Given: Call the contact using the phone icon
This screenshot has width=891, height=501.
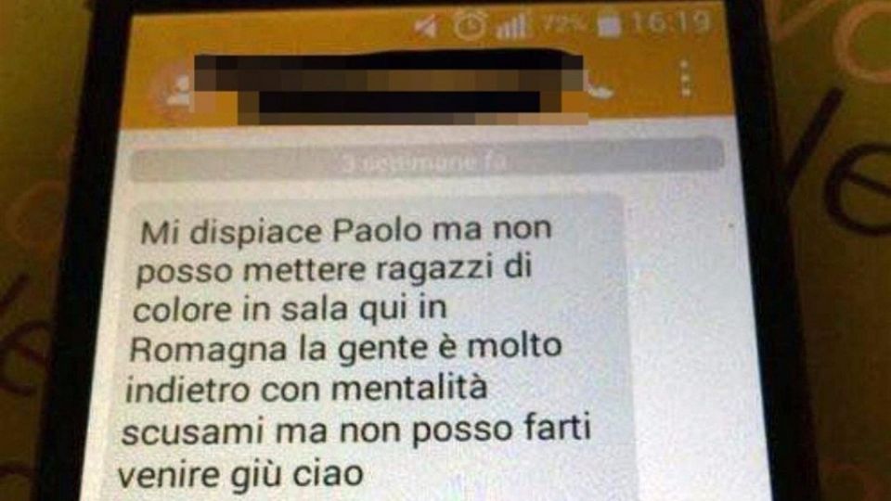Looking at the screenshot, I should point(600,85).
